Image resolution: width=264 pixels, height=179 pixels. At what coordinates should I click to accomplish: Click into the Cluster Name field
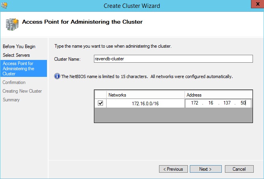173,59
